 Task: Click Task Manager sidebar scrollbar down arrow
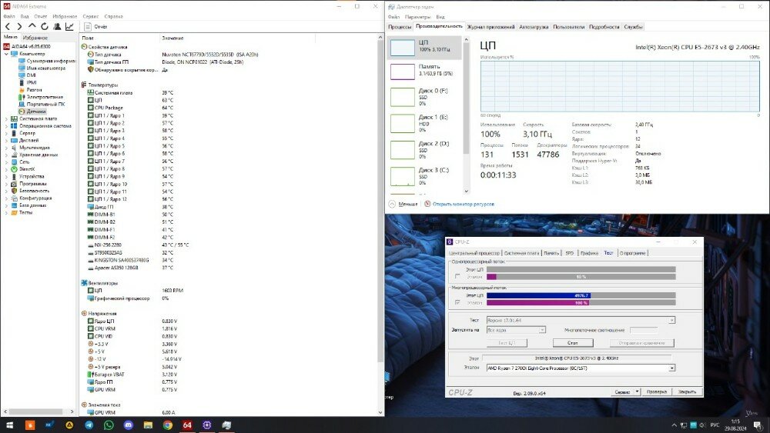tap(466, 192)
